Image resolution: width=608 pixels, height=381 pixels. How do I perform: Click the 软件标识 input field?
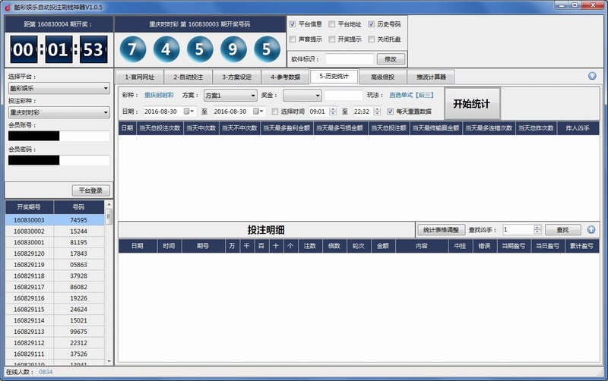pyautogui.click(x=349, y=59)
